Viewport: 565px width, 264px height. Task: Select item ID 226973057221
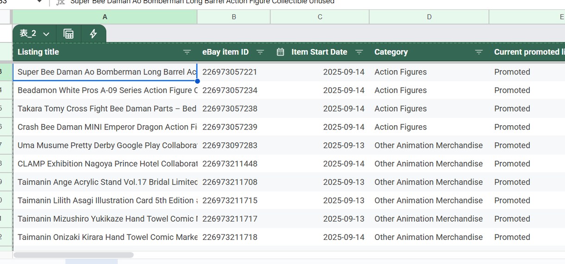point(234,72)
